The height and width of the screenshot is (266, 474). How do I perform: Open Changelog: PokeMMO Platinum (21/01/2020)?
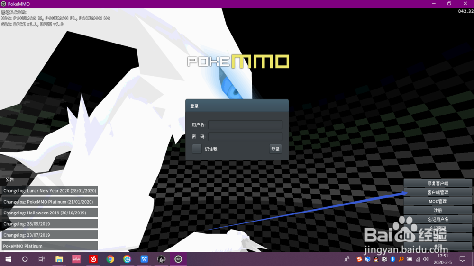click(x=50, y=202)
